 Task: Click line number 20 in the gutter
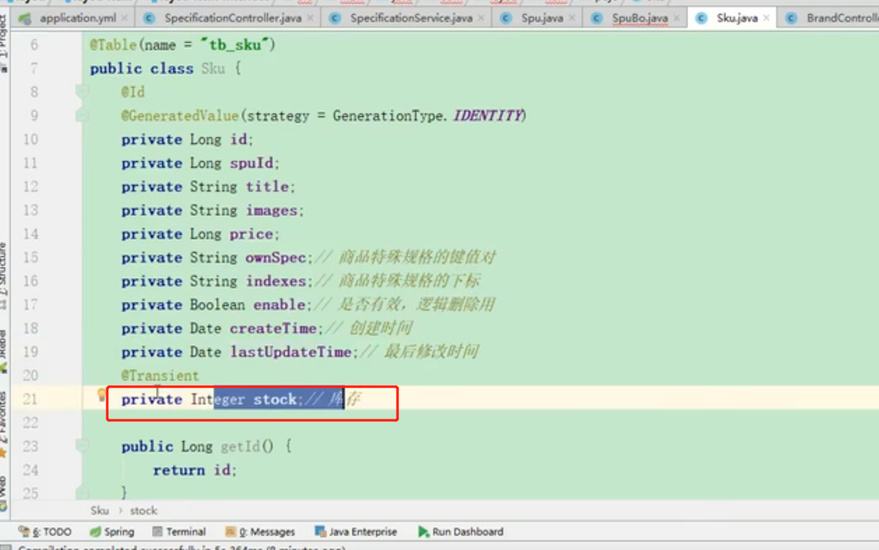coord(30,375)
